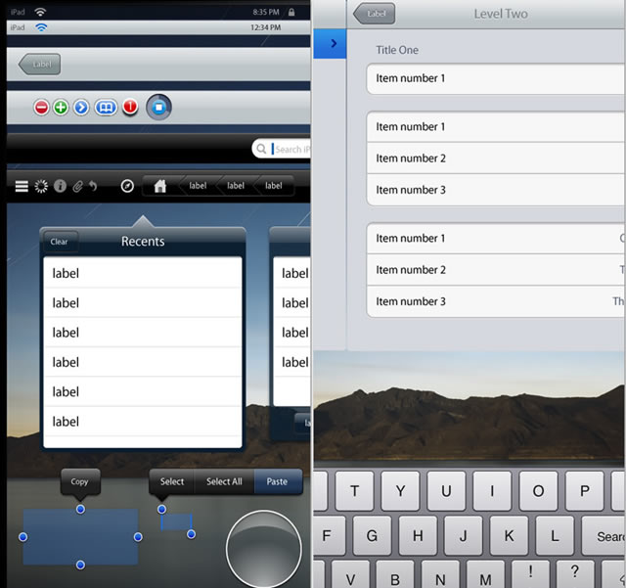Choose Select All in the edit menu
Viewport: 626px width, 588px height.
click(224, 481)
